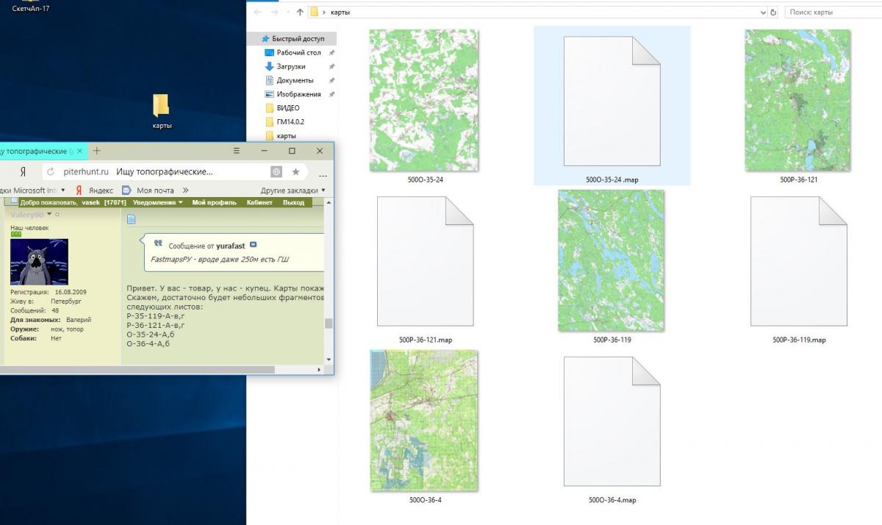The width and height of the screenshot is (882, 525).
Task: Open a new browser tab with plus
Action: (x=96, y=151)
